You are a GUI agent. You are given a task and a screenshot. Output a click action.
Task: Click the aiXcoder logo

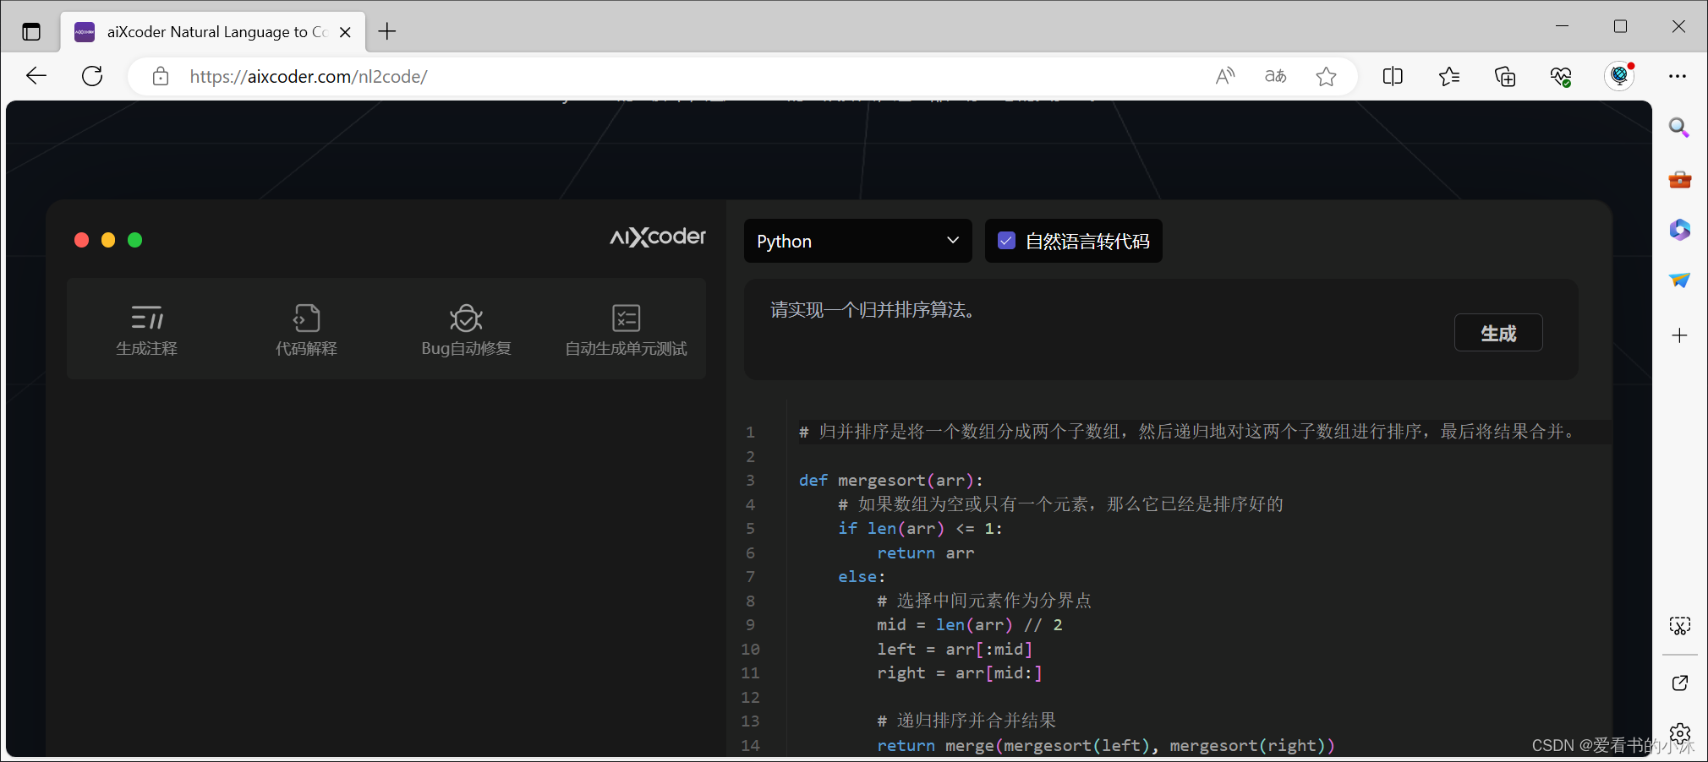(x=658, y=237)
